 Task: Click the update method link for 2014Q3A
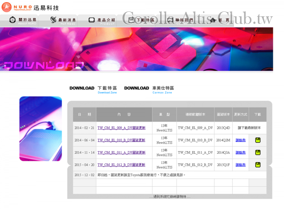point(240,152)
